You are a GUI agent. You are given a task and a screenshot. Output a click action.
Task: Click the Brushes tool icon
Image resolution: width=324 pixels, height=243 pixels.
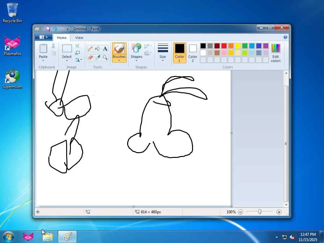[x=119, y=49]
